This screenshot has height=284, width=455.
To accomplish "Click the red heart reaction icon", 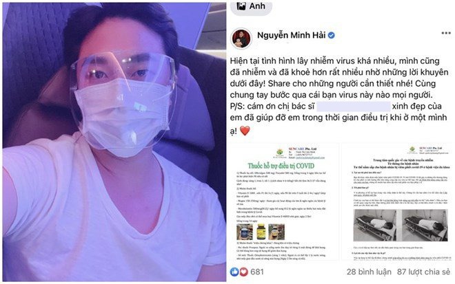I will [243, 272].
